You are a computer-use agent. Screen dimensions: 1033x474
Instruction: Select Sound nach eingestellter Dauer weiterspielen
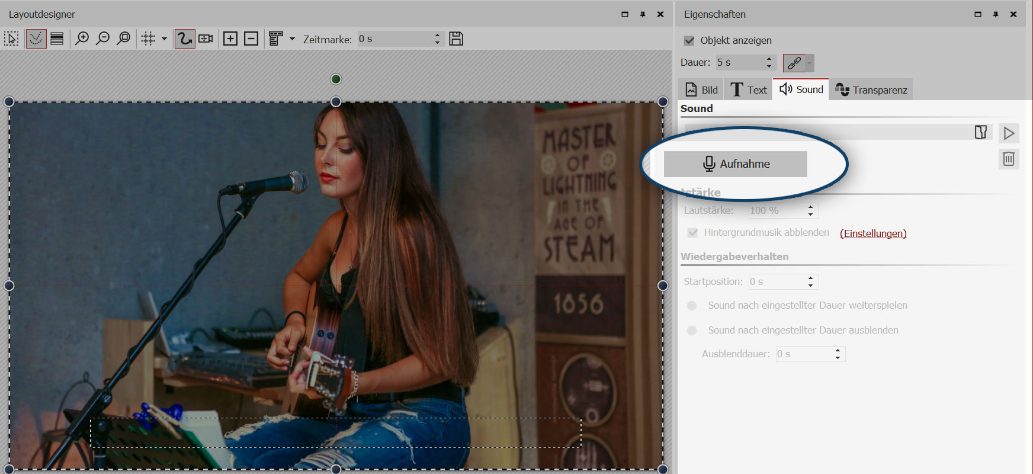pos(692,306)
